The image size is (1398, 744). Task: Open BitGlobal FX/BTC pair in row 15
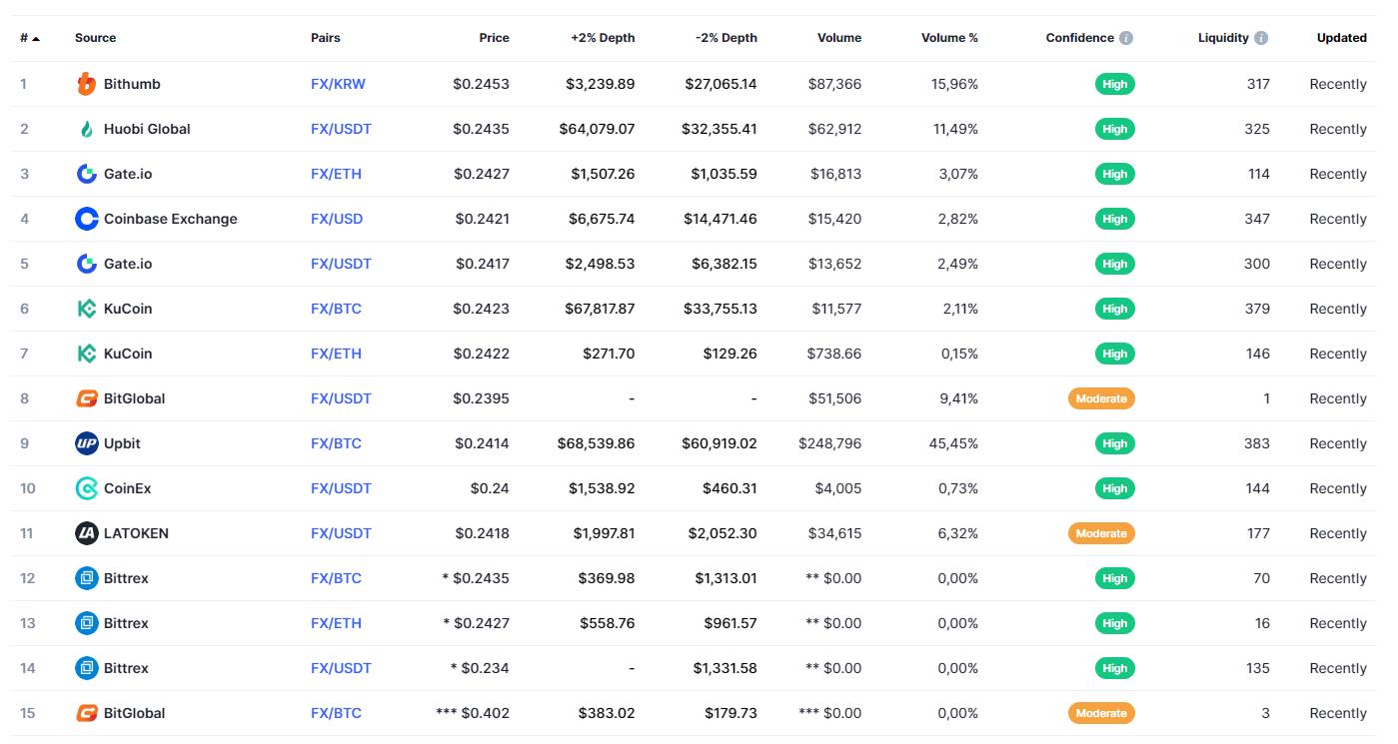pyautogui.click(x=336, y=713)
